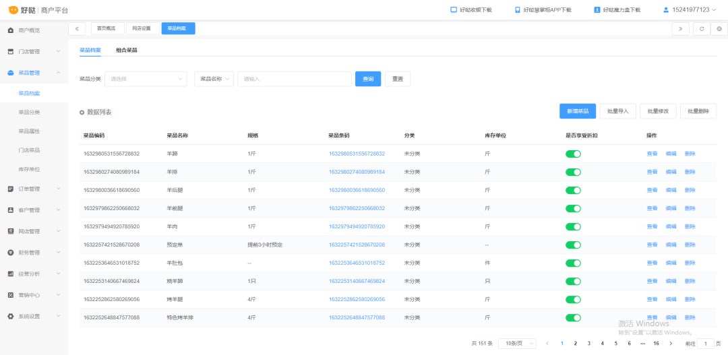This screenshot has width=728, height=355.
Task: Switch to the 组合菜品 tab
Action: [x=126, y=50]
